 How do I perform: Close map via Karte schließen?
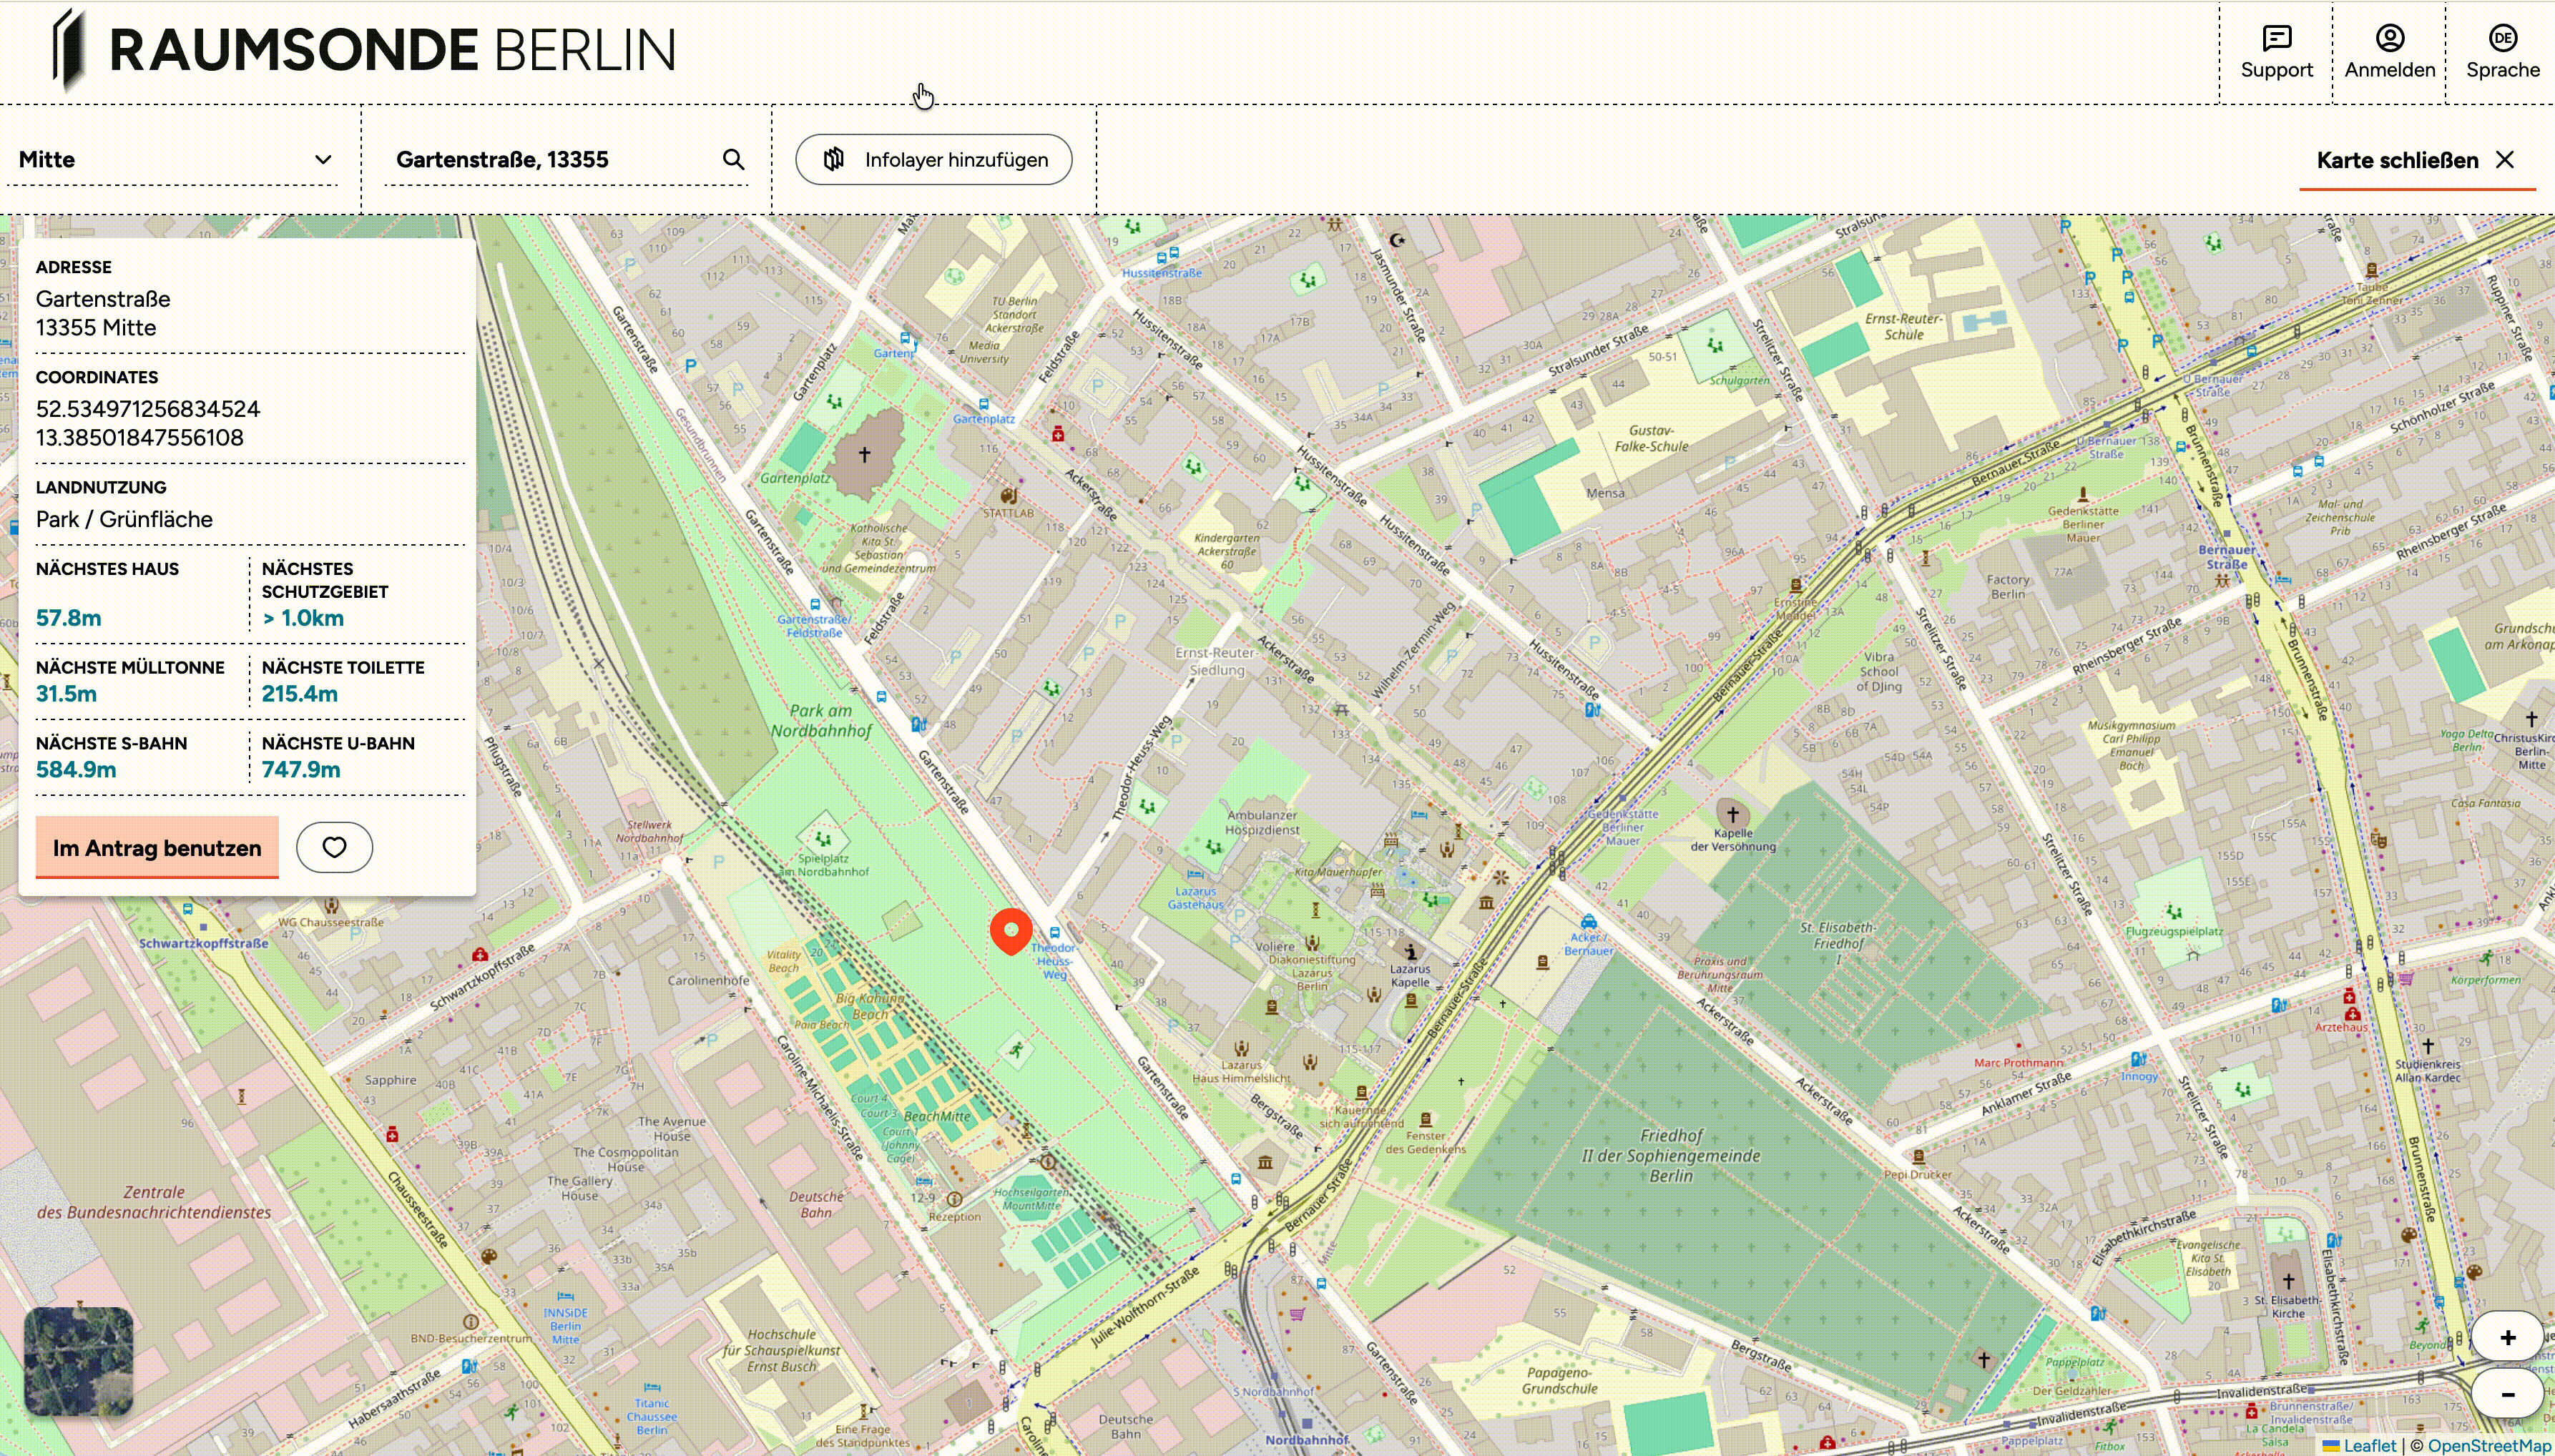pyautogui.click(x=2397, y=161)
